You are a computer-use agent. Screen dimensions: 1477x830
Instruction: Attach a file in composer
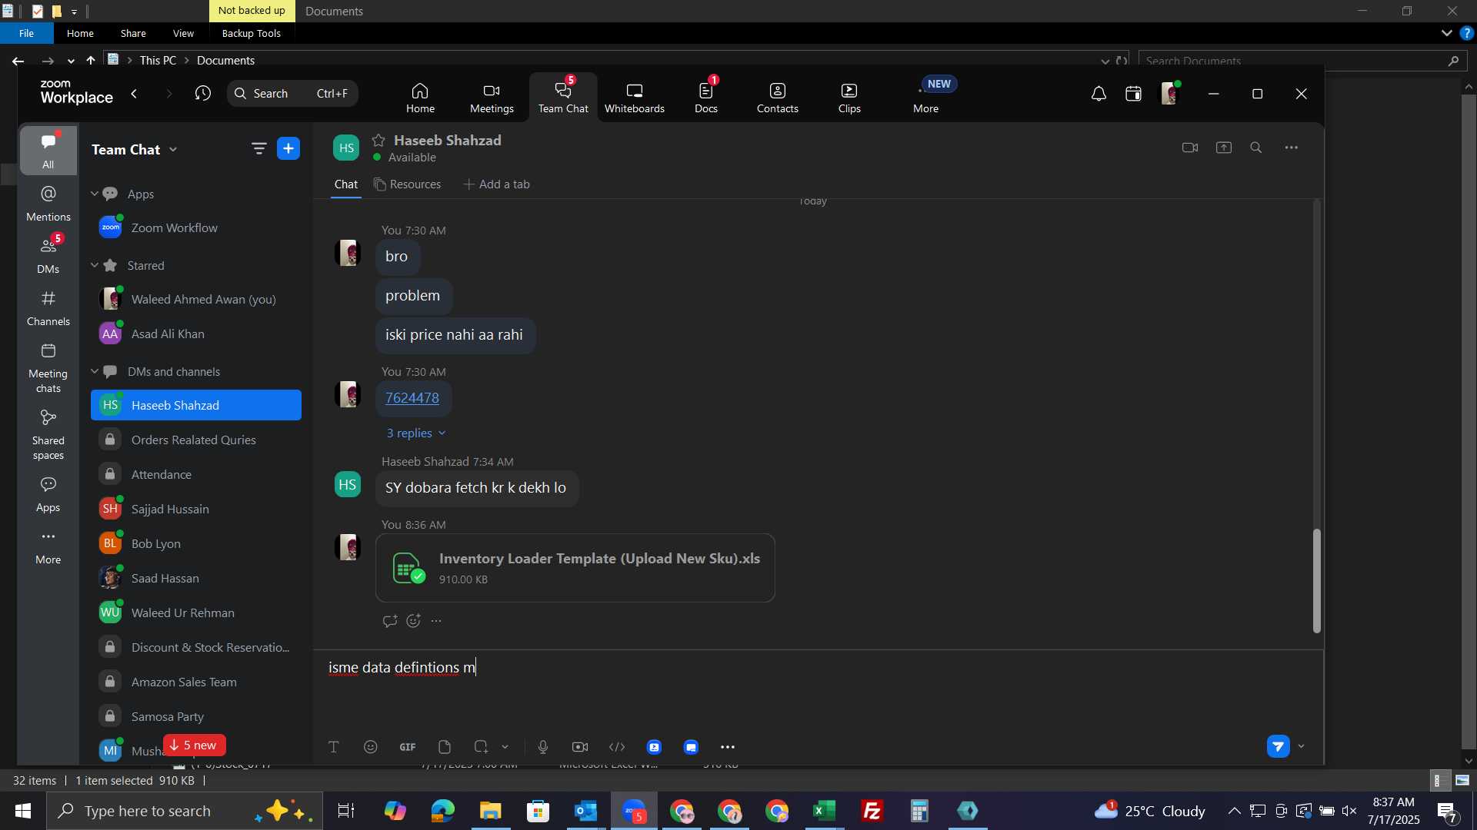coord(445,747)
